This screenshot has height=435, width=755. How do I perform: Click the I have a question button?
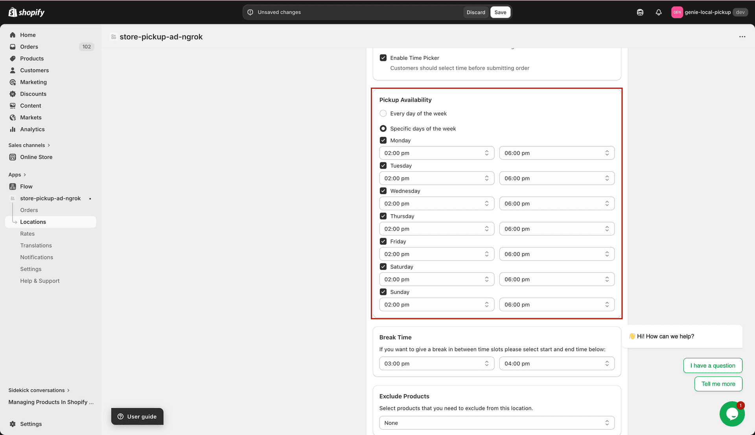coord(713,365)
